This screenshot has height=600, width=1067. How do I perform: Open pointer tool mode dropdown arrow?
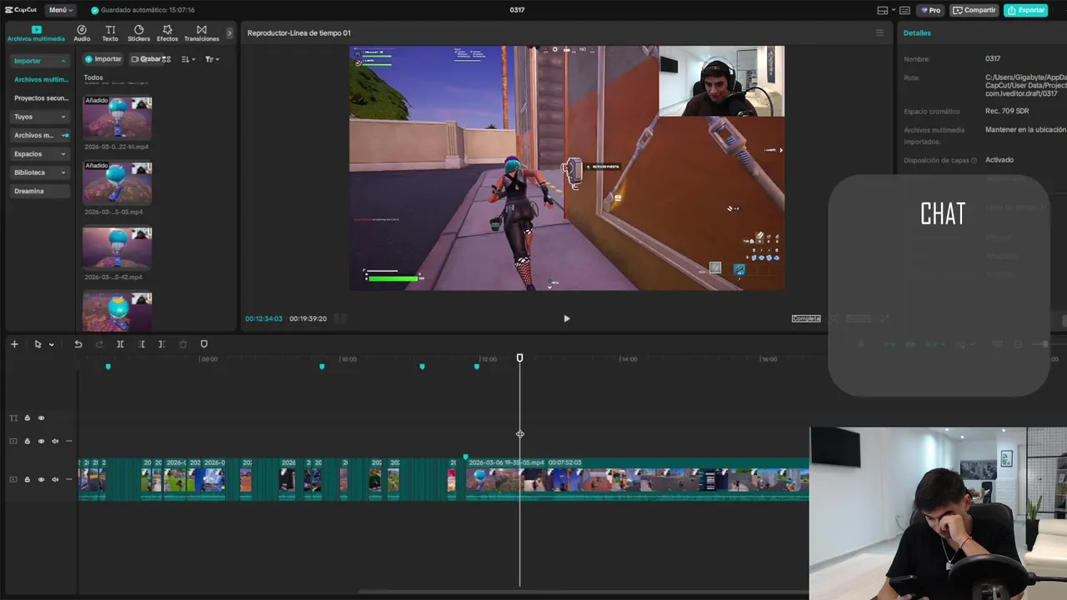click(52, 344)
